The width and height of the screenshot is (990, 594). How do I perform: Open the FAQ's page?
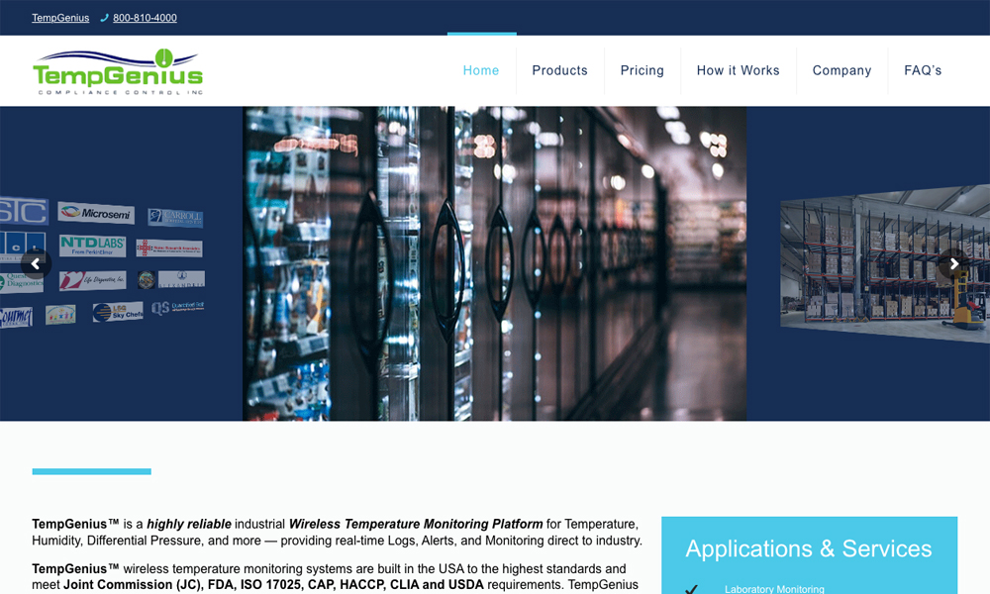point(923,70)
